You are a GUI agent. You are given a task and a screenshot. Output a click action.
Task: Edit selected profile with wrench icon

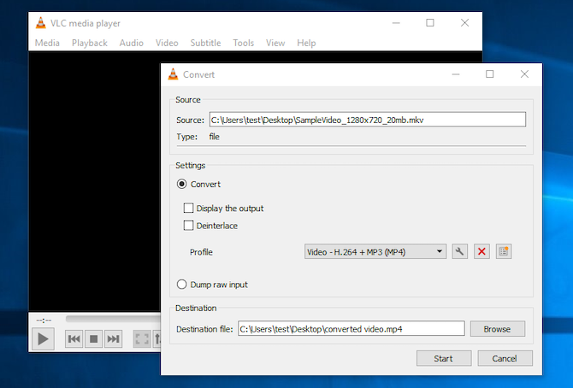click(460, 252)
